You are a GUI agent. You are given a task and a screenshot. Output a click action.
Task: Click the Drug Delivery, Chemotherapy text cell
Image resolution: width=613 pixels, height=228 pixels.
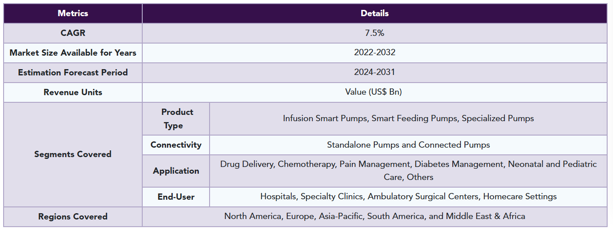click(x=408, y=171)
